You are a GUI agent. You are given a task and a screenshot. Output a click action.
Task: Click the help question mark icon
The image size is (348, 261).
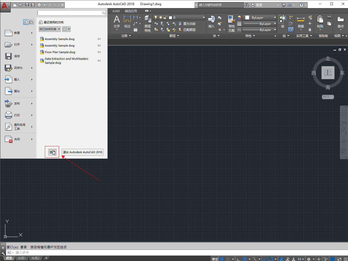click(x=301, y=5)
